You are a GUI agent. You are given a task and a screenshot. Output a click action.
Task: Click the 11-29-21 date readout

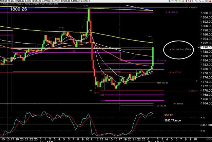point(50,4)
